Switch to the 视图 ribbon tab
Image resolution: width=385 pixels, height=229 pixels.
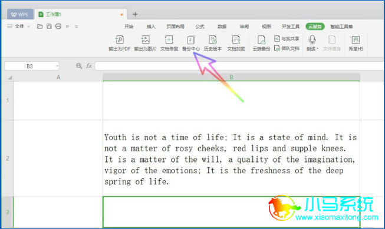(266, 26)
